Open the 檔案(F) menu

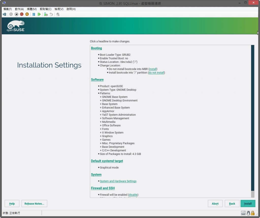pyautogui.click(x=8, y=9)
